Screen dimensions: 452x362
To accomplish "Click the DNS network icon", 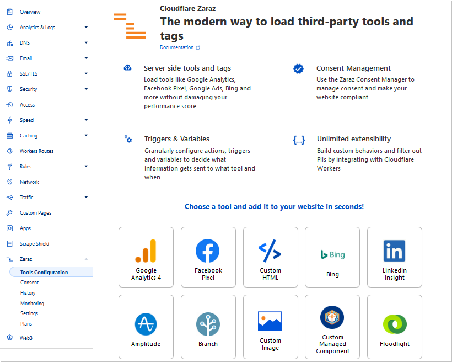I will point(10,42).
